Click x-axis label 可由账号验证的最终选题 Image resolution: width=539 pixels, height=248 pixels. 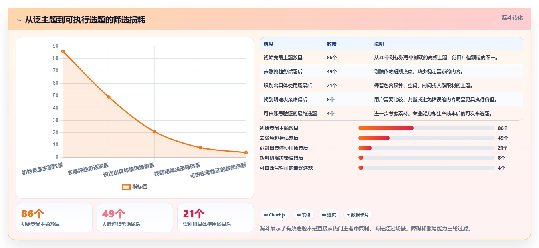pyautogui.click(x=218, y=170)
